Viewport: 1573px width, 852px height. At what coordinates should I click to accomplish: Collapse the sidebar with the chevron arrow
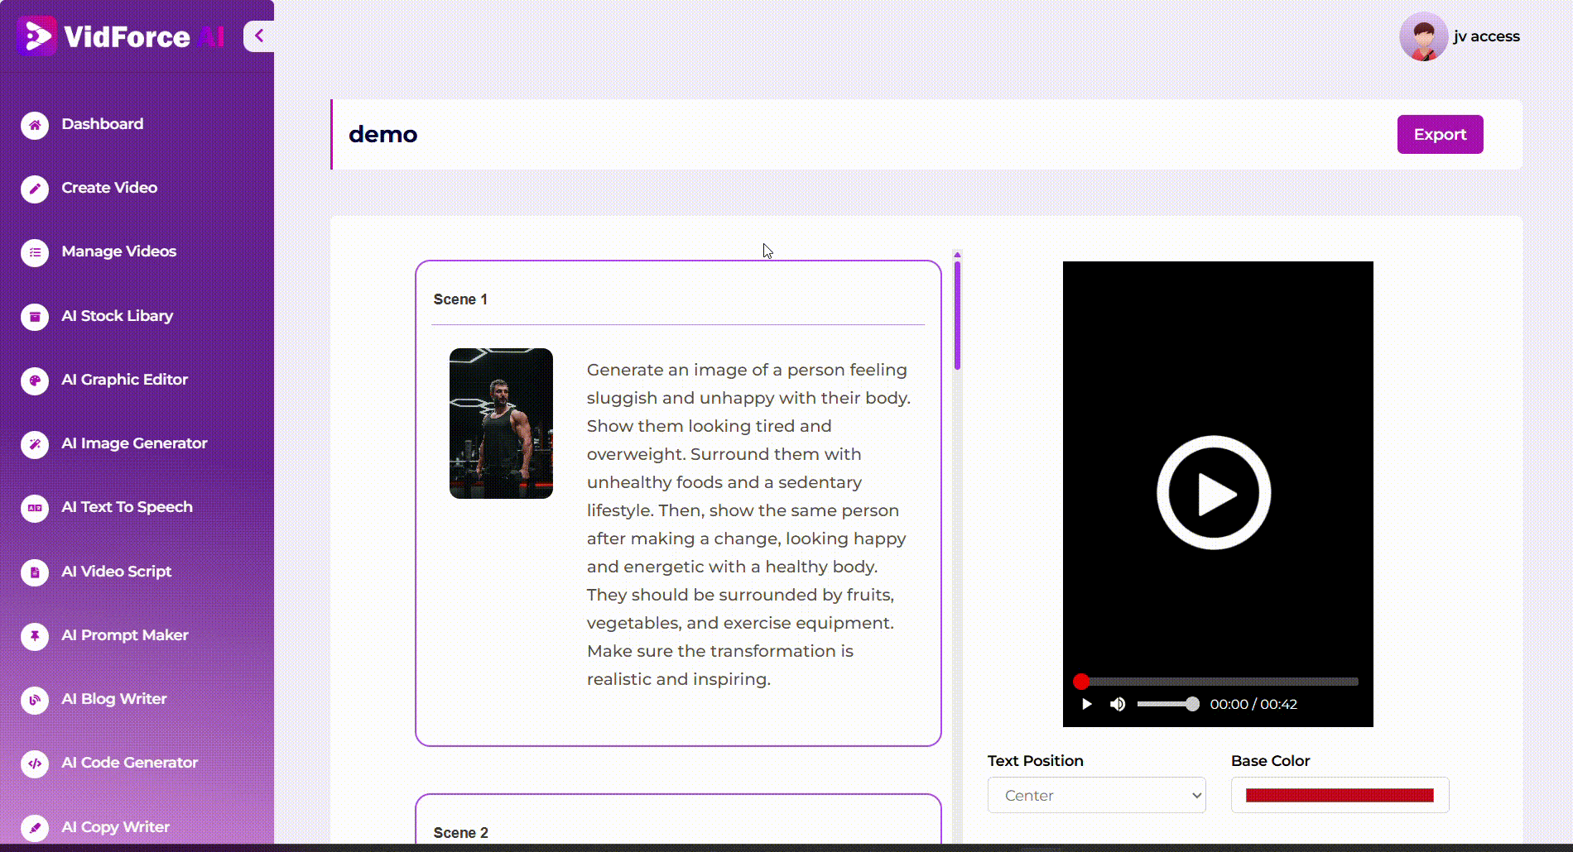tap(259, 36)
